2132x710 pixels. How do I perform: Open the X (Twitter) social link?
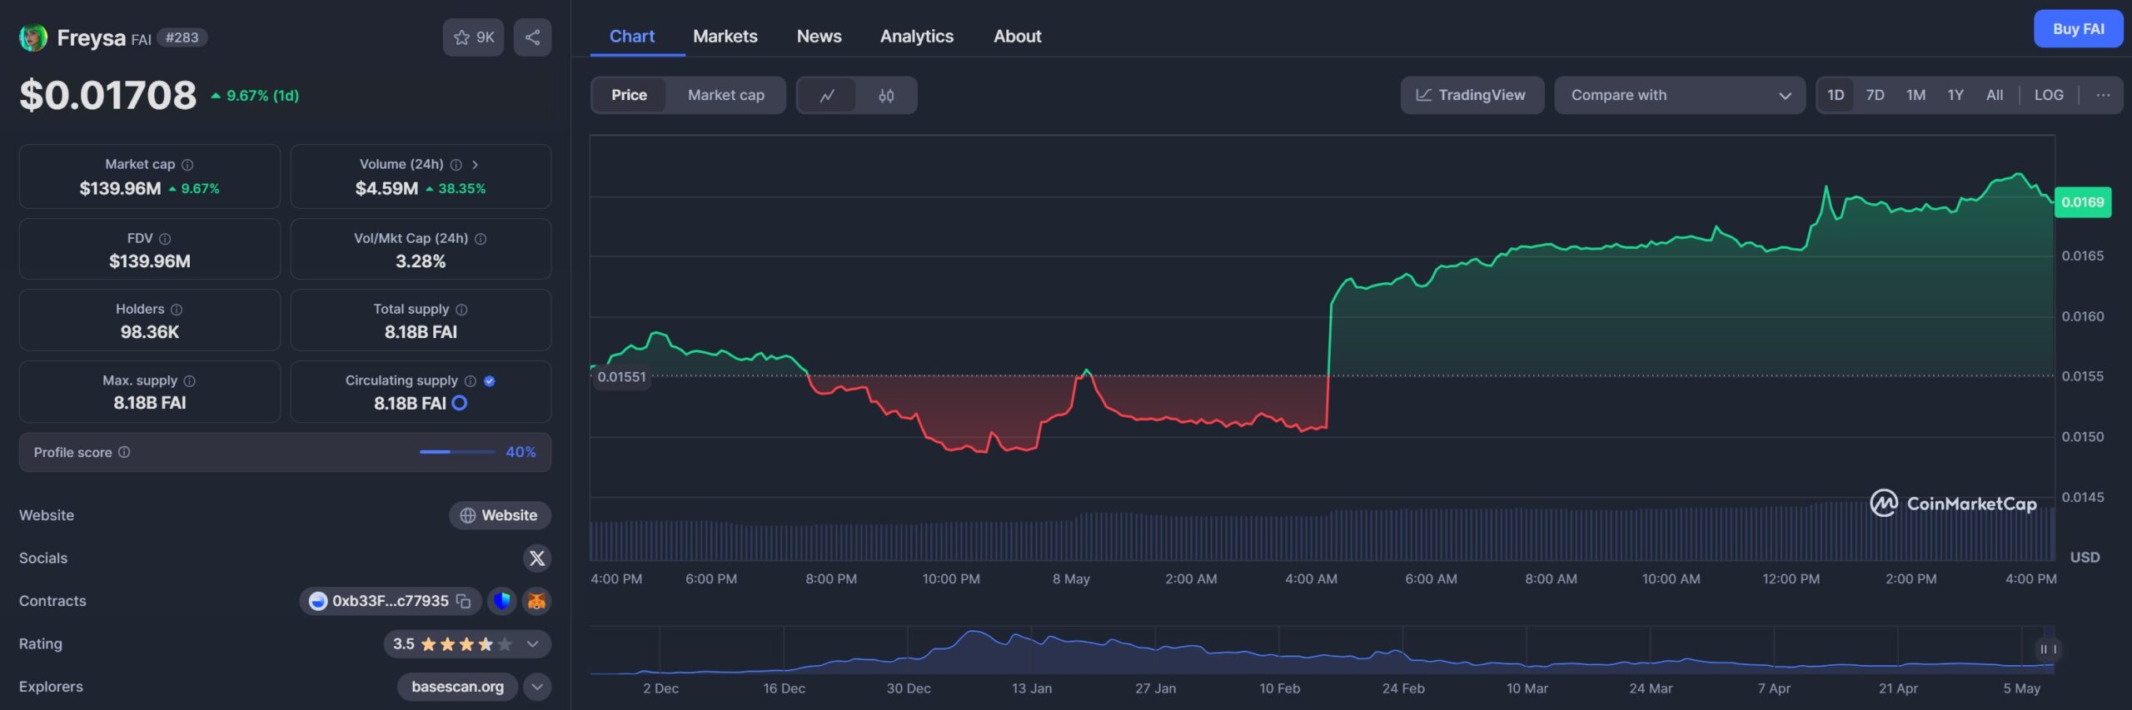537,559
